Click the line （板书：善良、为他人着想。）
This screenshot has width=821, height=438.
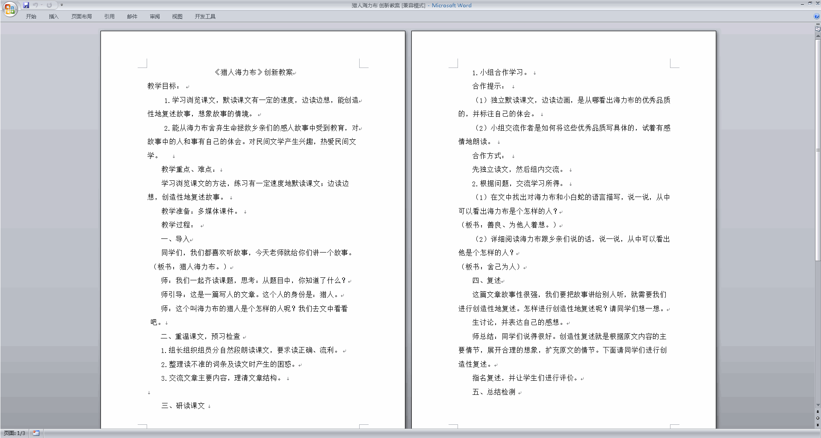pos(508,225)
